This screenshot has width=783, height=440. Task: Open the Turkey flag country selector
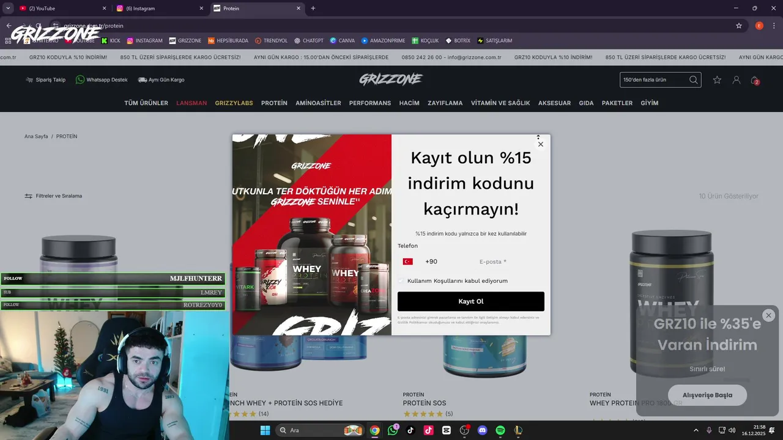[x=408, y=262]
